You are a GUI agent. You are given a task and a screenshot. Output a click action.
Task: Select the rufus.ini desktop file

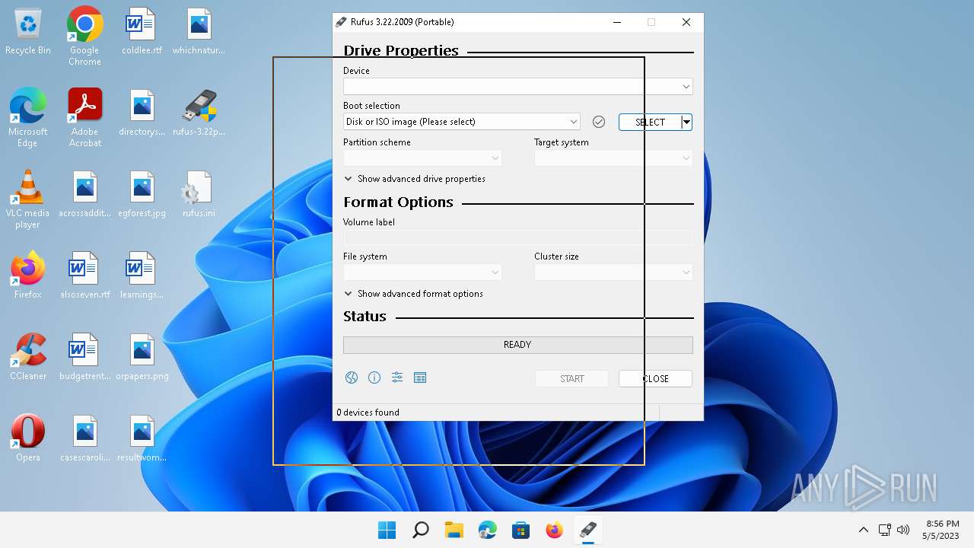(x=199, y=195)
